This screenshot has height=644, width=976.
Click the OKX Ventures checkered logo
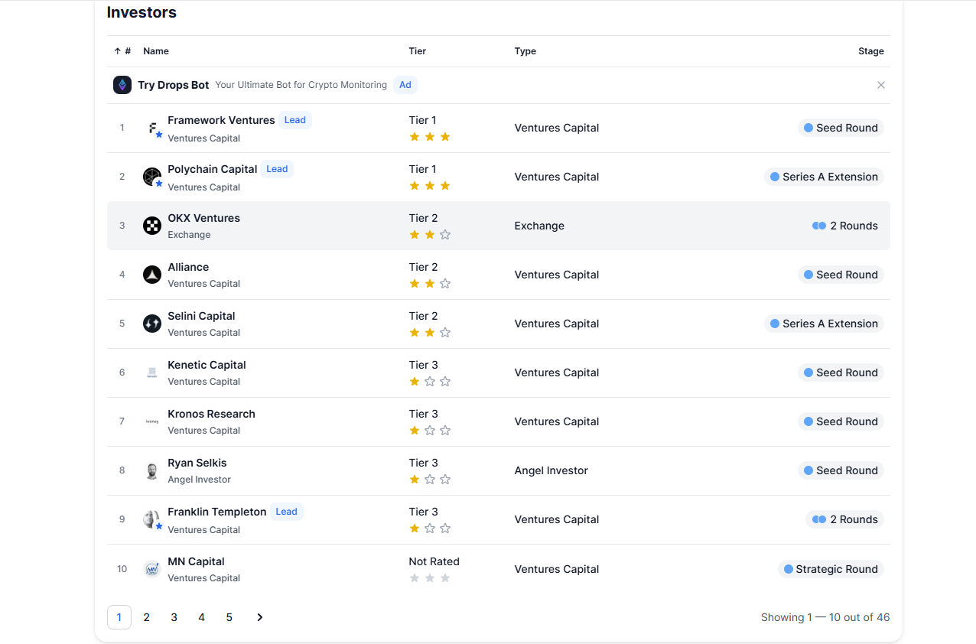point(152,226)
